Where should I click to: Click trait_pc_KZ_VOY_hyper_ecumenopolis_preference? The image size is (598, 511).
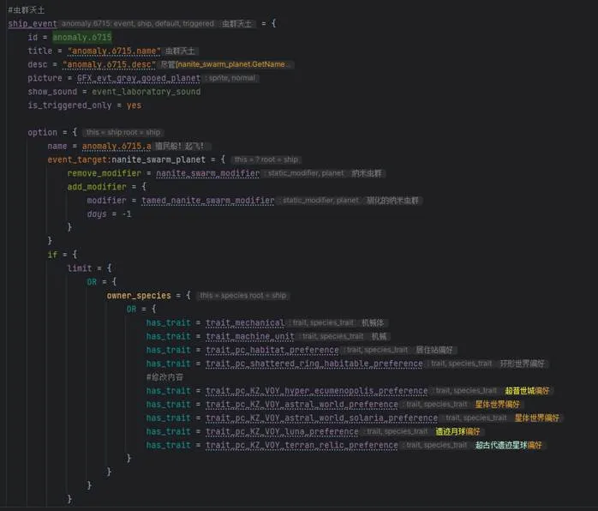[316, 391]
